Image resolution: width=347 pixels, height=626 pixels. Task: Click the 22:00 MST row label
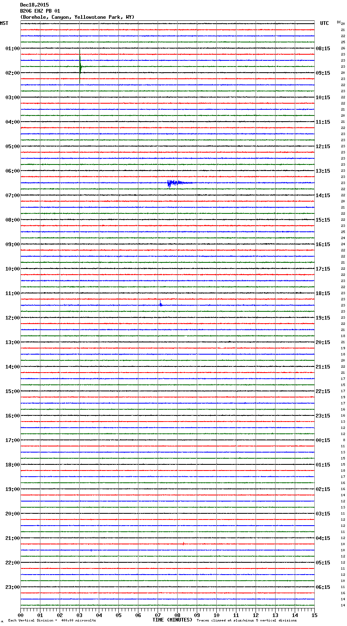pos(13,563)
